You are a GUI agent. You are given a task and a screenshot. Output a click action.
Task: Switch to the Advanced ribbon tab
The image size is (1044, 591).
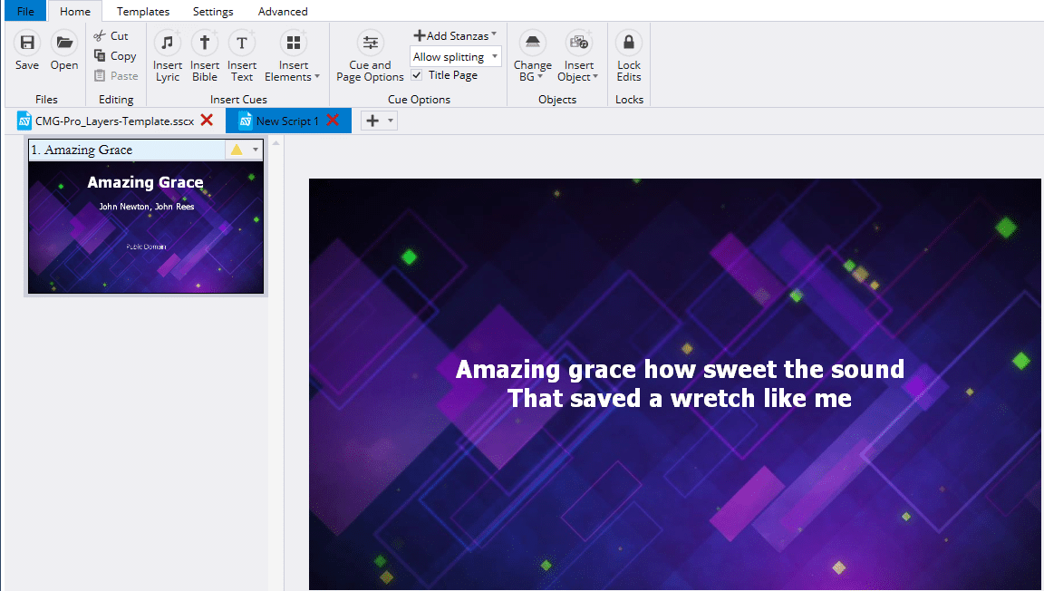coord(283,11)
